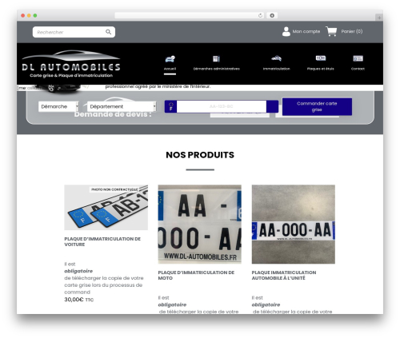
Task: Expand the Département dropdown
Action: 122,106
